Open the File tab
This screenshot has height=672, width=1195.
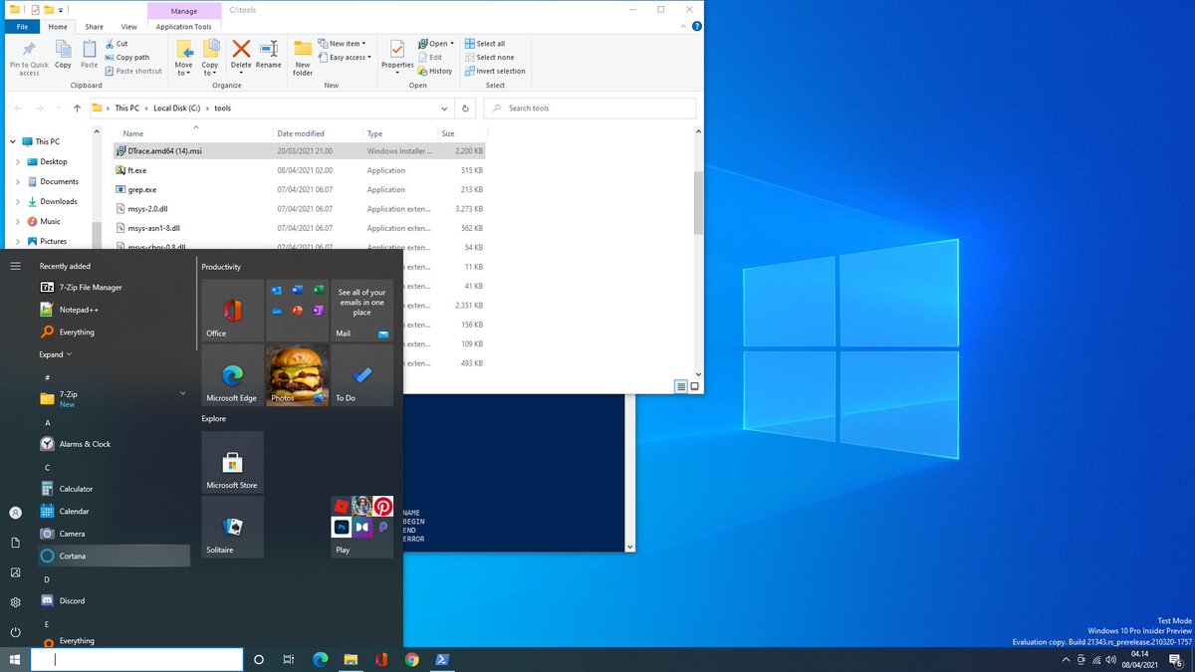pos(23,27)
